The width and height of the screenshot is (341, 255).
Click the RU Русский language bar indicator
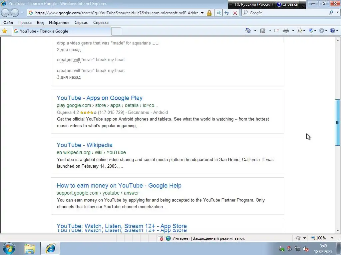tap(253, 4)
